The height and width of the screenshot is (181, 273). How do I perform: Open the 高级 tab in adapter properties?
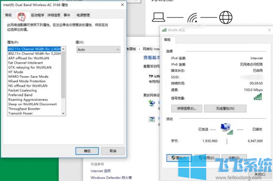click(21, 15)
